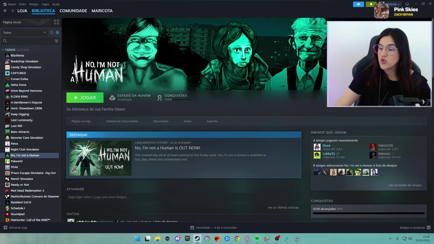Open friend Ibura's avatar
The width and height of the screenshot is (434, 244).
click(317, 147)
